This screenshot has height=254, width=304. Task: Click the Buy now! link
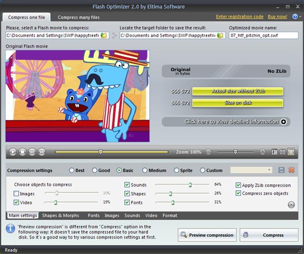(277, 17)
